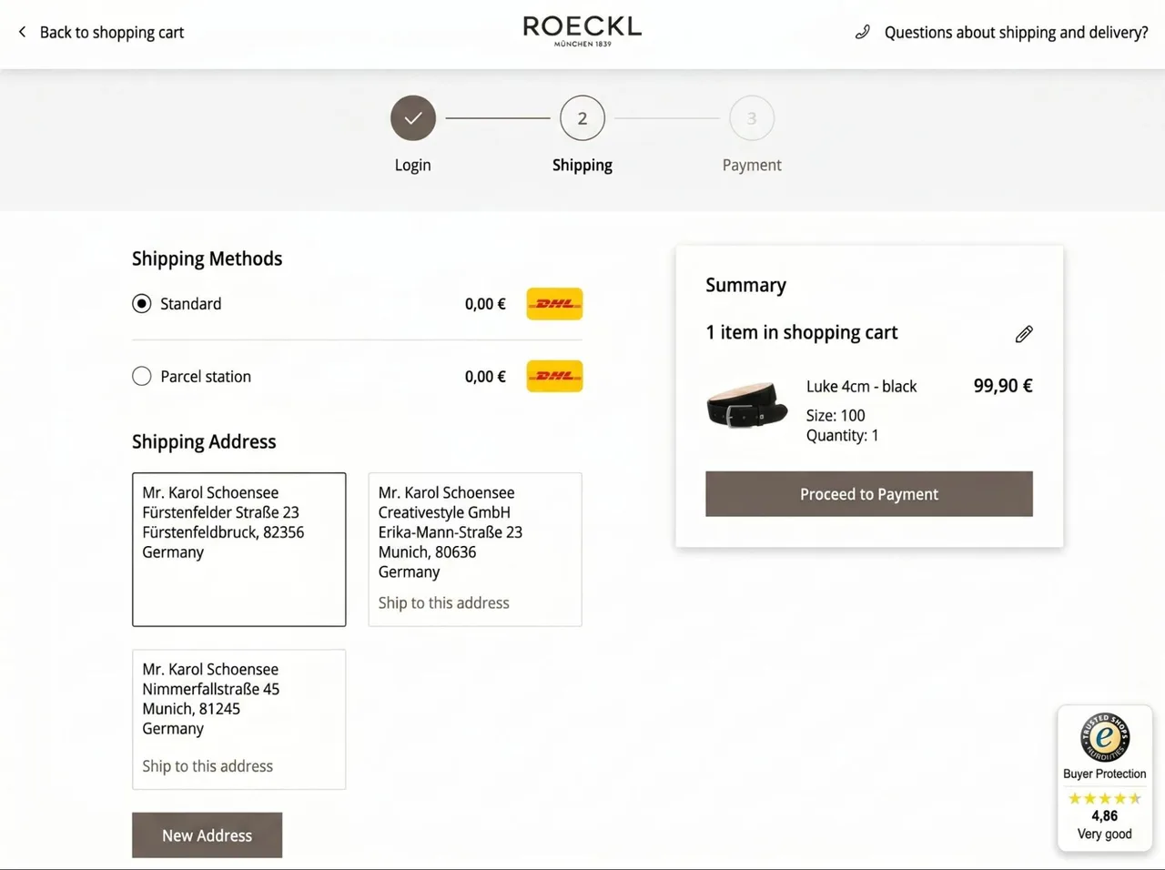Select the Fürstenfelder Straße 23 address card
Screen dimensions: 1165x870
[x=239, y=550]
